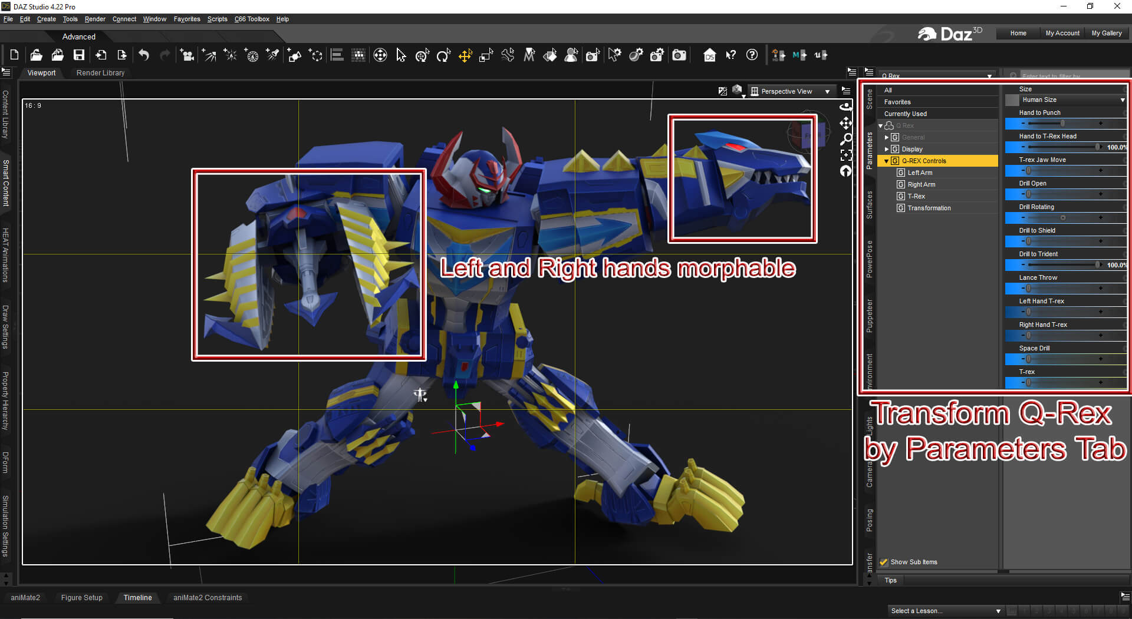Select Transformation tree item
Image resolution: width=1132 pixels, height=619 pixels.
click(x=929, y=208)
